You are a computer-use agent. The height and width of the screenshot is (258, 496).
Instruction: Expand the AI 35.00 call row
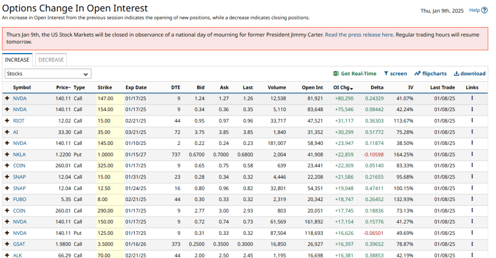7,132
